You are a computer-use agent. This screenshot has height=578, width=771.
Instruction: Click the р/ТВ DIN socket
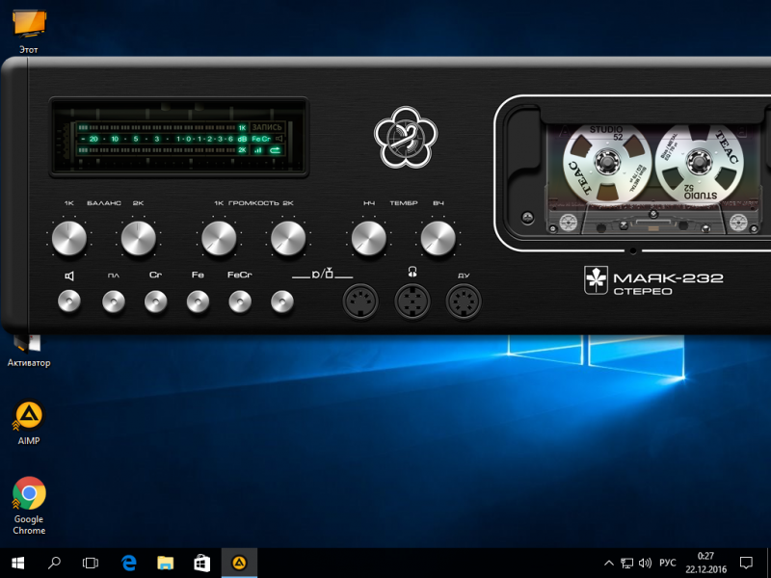coord(360,302)
